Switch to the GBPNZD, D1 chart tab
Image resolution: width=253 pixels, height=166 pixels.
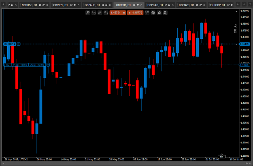tap(186, 5)
